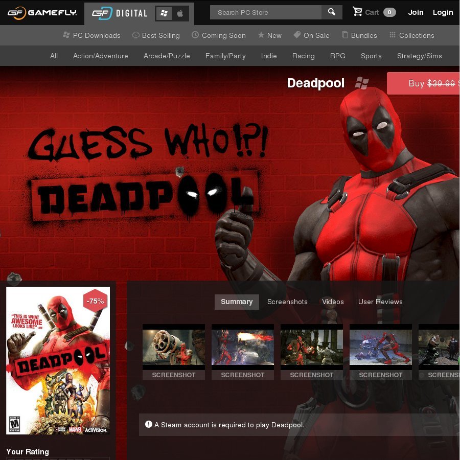Click the Deadpool title heading
Screen dimensions: 460x460
pos(316,83)
